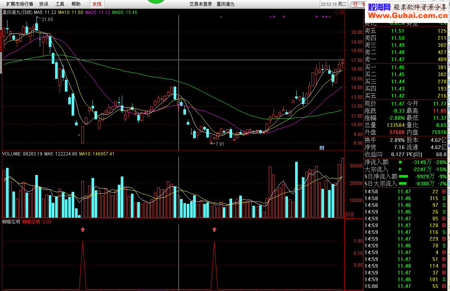This screenshot has width=450, height=291.
Task: Click the 现价 11.47 current price value
Action: 397,104
